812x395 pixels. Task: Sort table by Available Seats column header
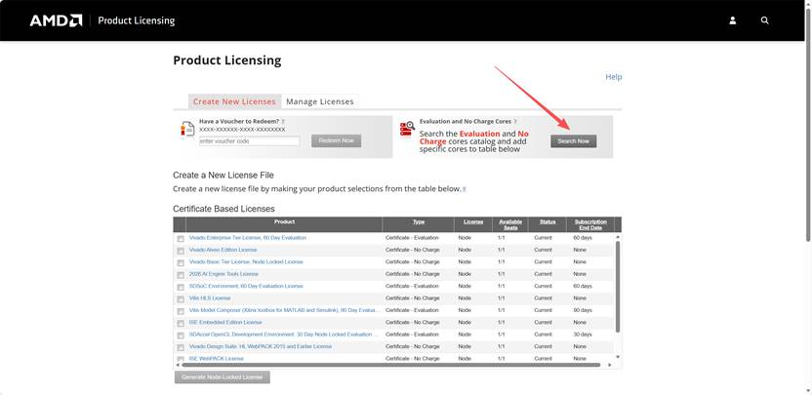coord(510,224)
